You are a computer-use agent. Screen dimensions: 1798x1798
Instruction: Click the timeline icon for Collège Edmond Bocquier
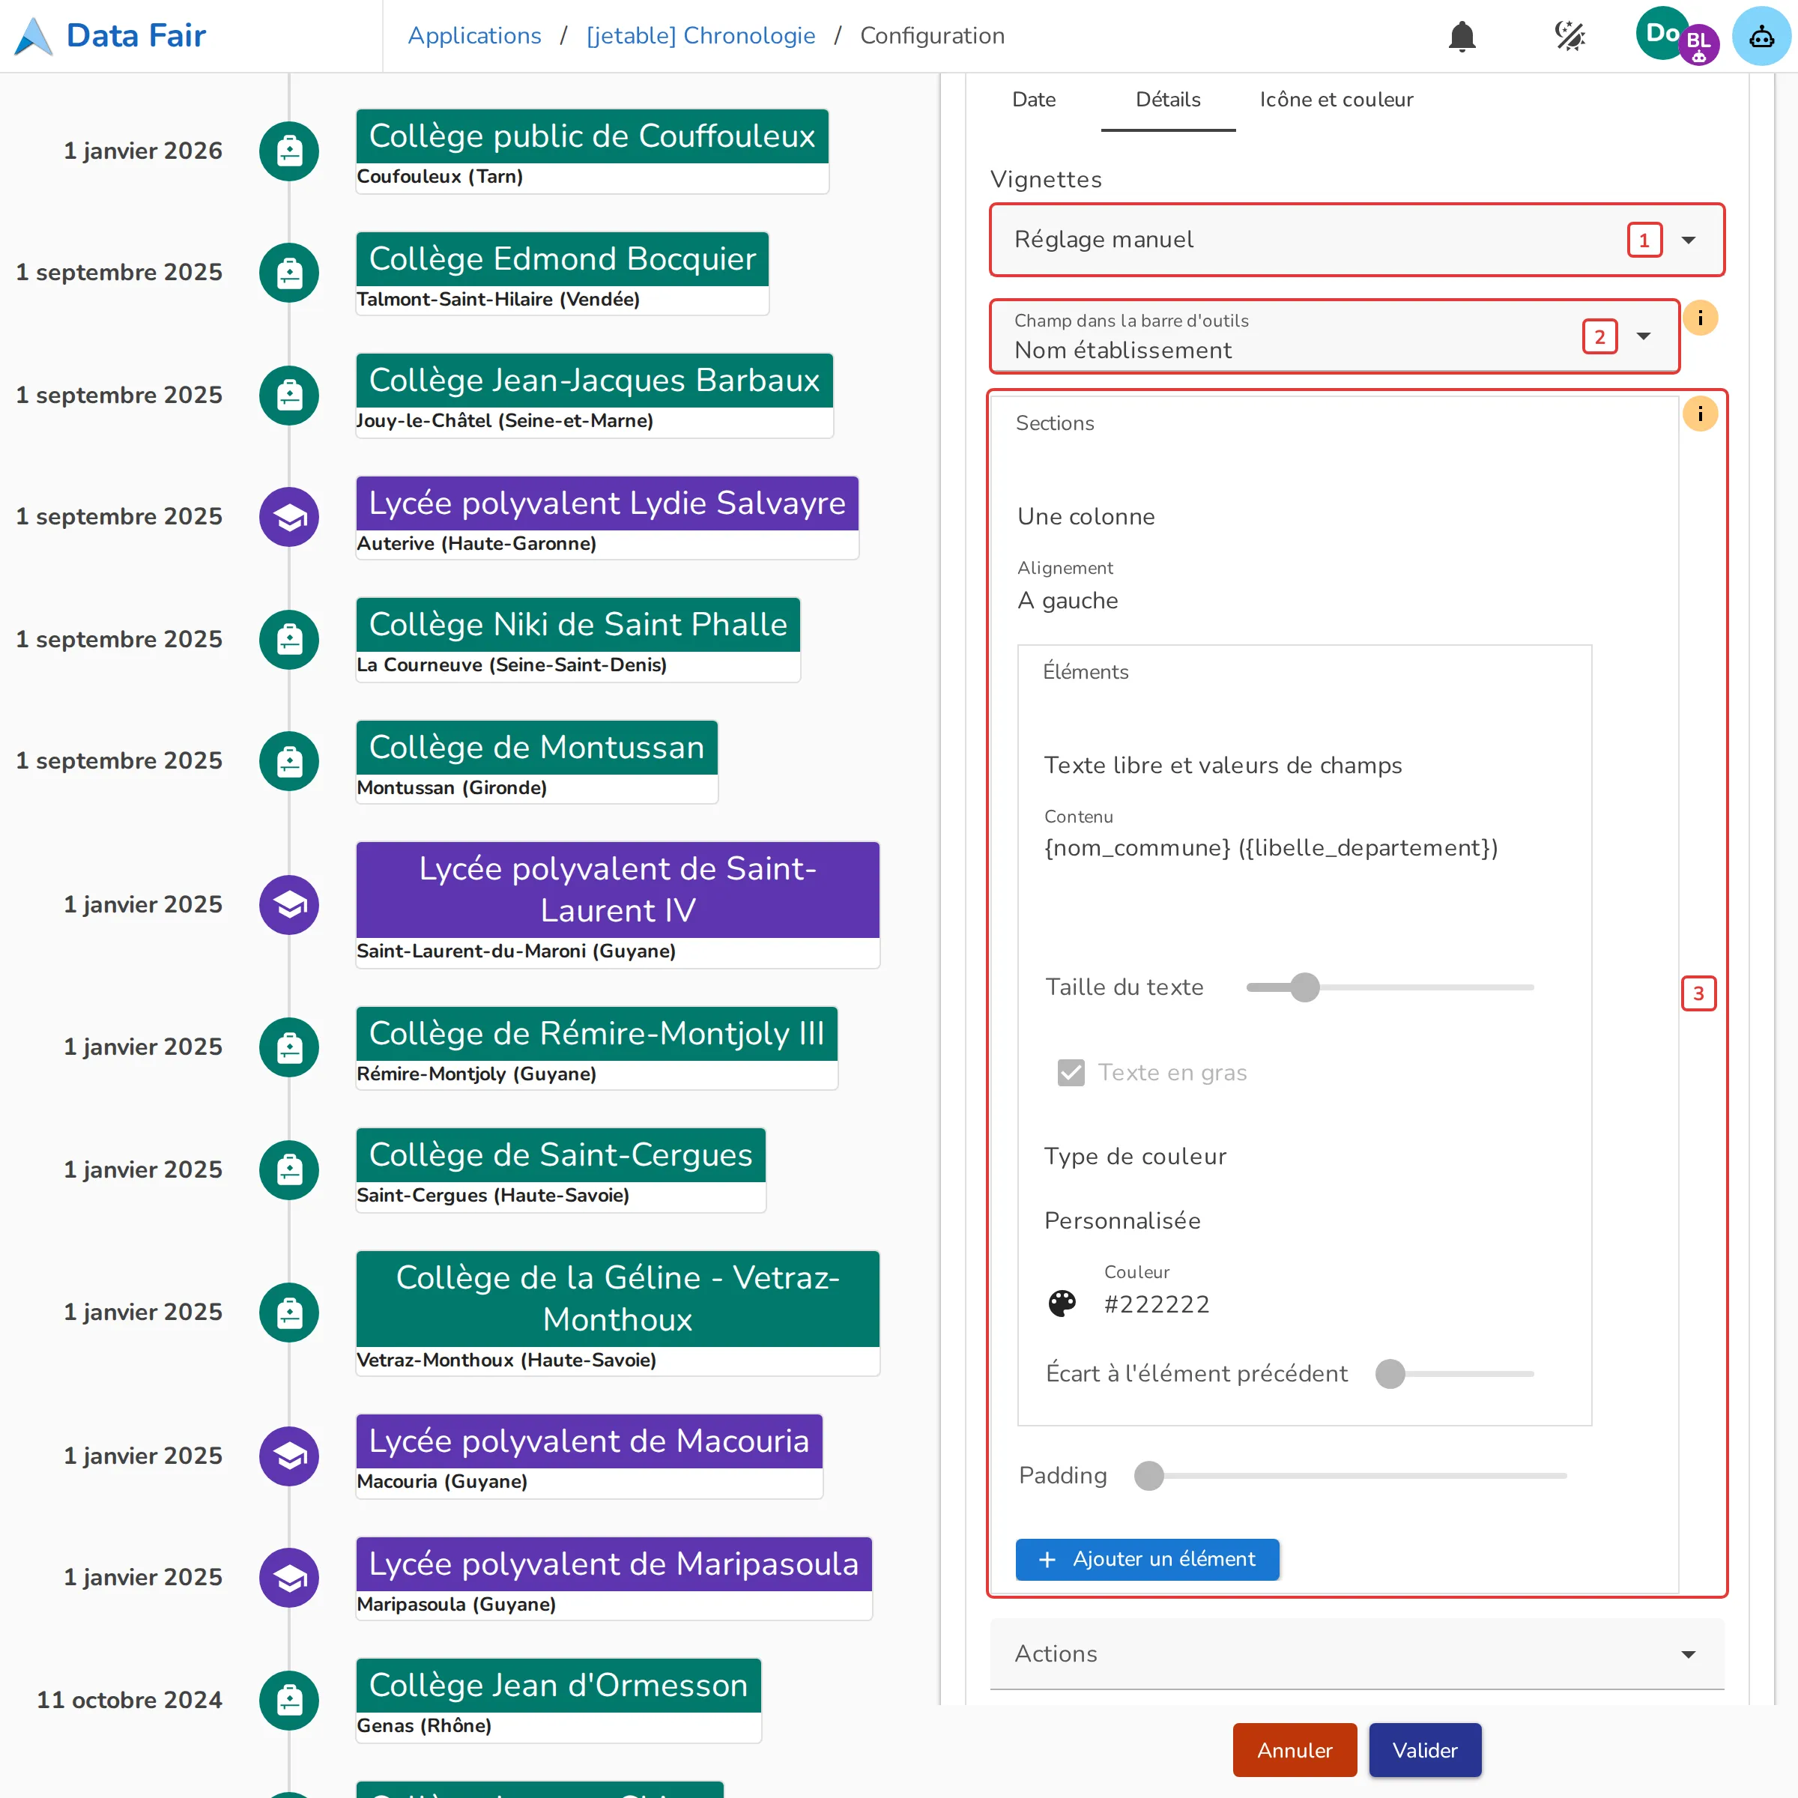point(289,273)
